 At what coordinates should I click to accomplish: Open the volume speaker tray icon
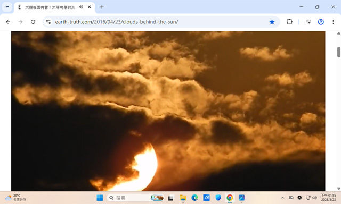pos(315,198)
